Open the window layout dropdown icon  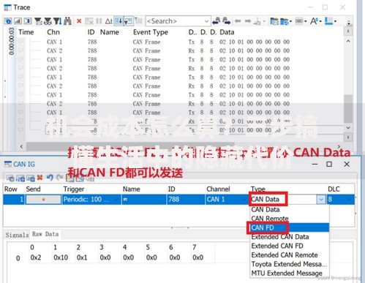tap(331, 21)
